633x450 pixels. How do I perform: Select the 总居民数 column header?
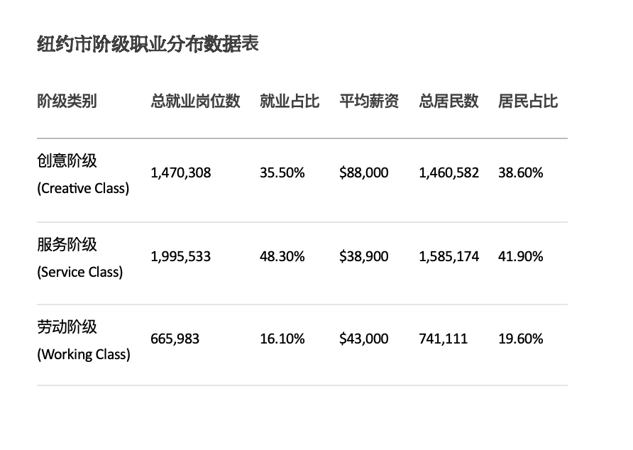pos(448,101)
